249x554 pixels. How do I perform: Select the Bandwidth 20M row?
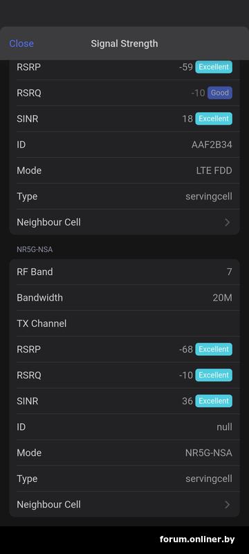(124, 298)
